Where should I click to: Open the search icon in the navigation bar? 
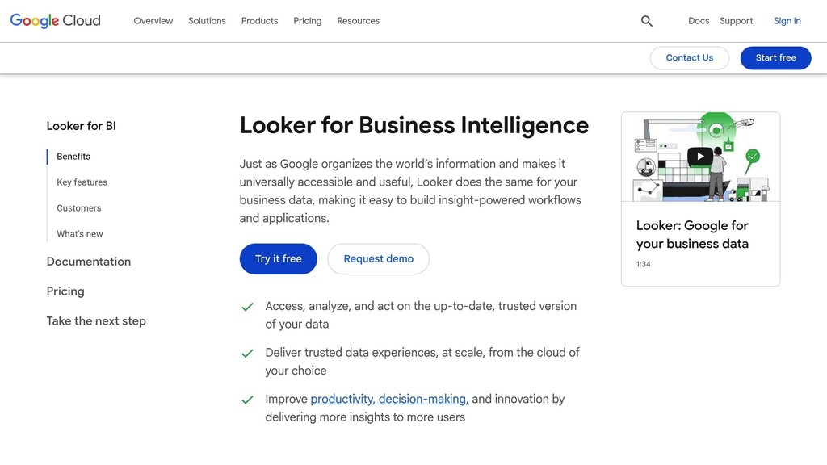coord(646,20)
